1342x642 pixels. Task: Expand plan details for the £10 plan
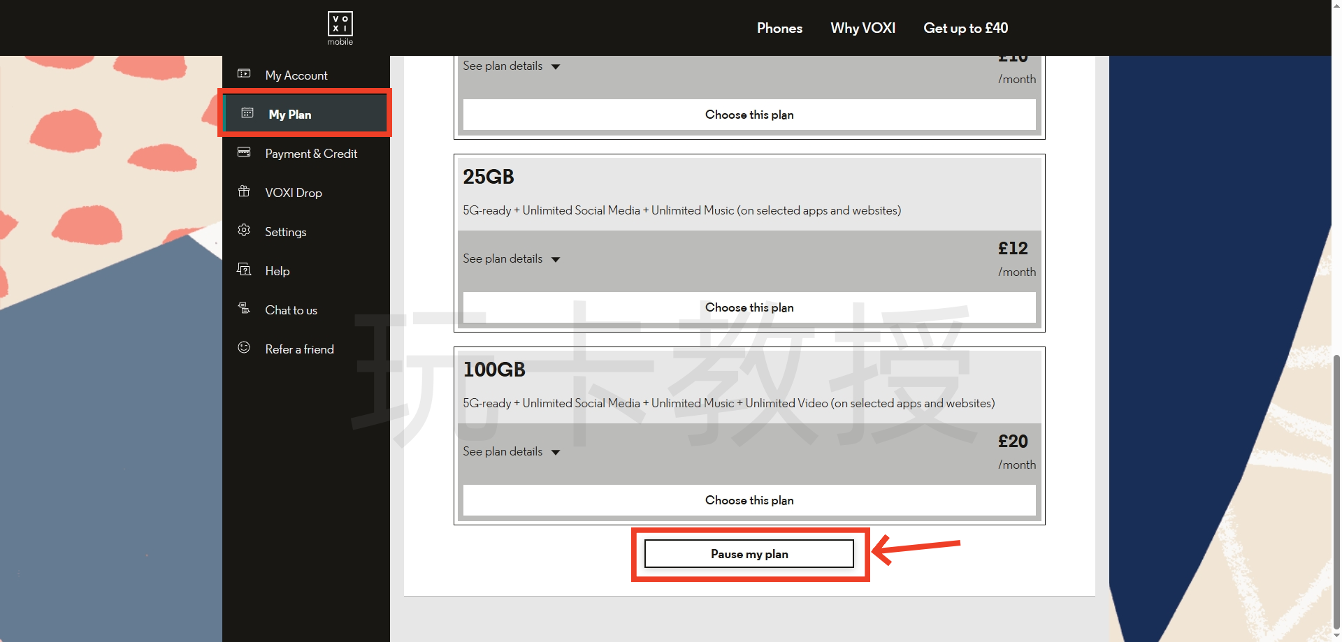tap(511, 66)
